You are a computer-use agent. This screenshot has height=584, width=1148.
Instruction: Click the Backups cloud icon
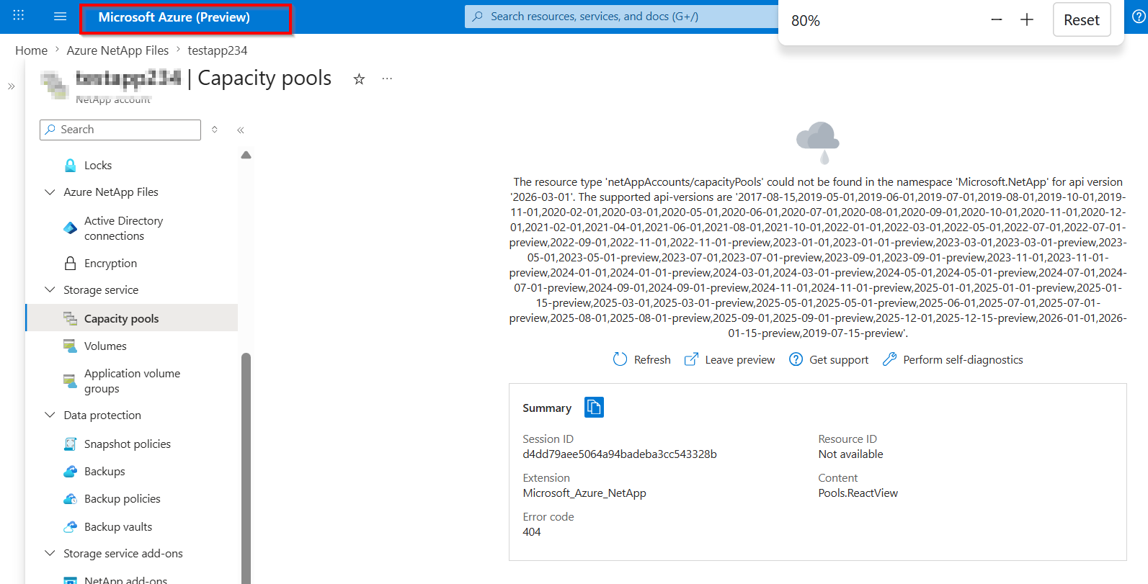(x=71, y=472)
